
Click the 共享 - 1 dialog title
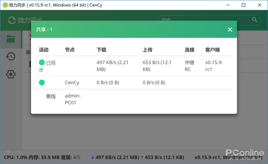(x=44, y=29)
